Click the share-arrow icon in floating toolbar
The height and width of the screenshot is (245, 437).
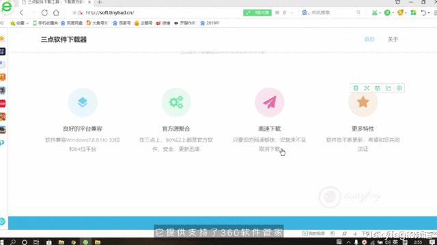389,88
